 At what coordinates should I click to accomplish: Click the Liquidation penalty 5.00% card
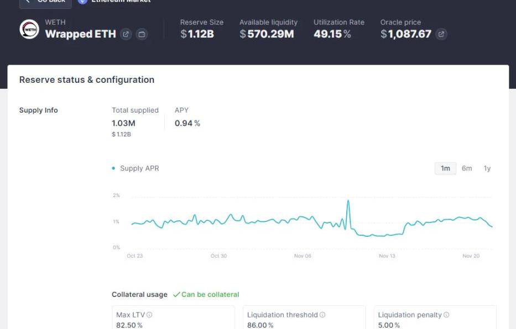(435, 318)
